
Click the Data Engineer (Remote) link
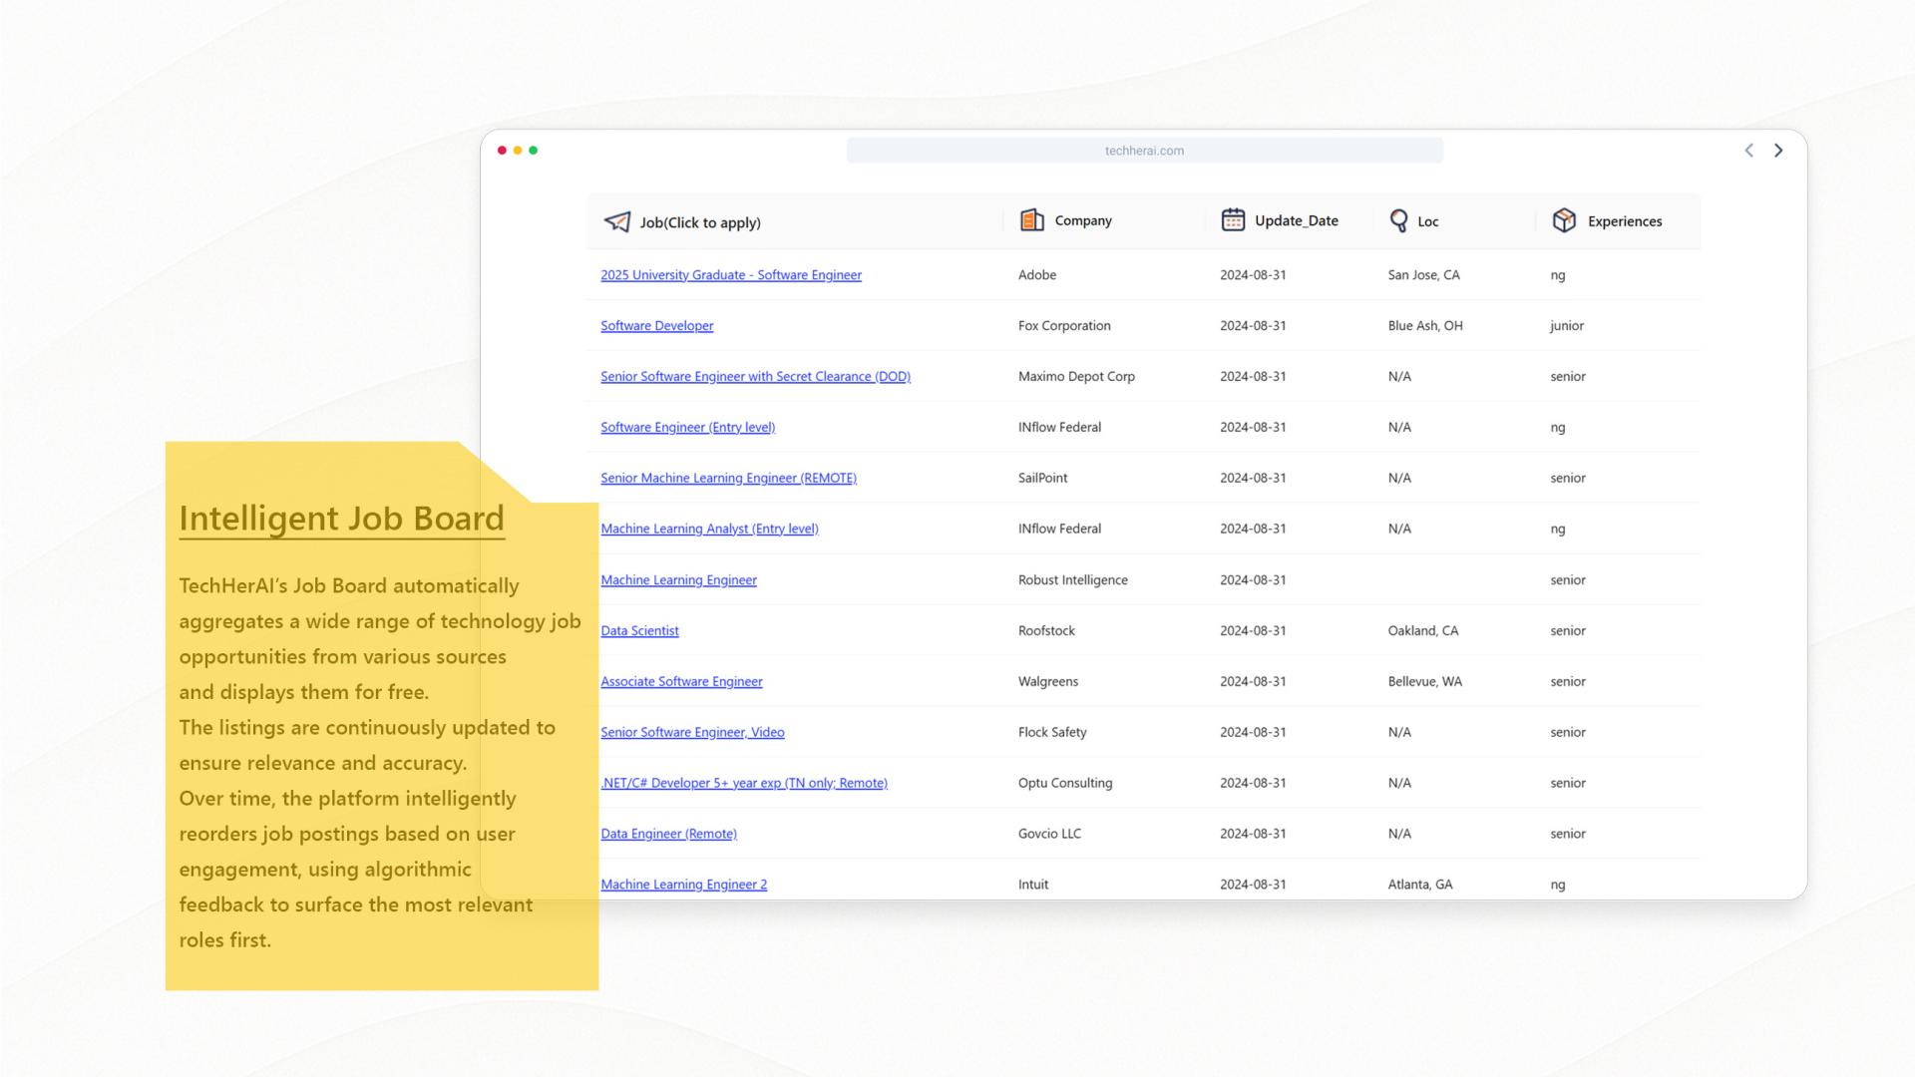tap(668, 833)
